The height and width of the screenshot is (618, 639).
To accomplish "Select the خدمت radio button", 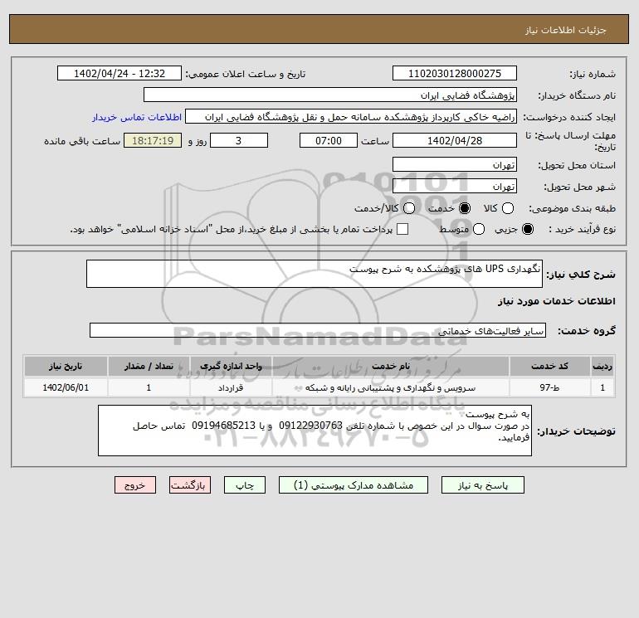I will coord(464,208).
